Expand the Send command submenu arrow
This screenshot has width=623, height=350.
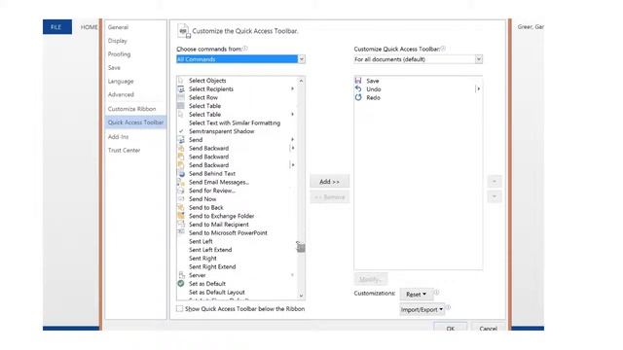tap(292, 140)
